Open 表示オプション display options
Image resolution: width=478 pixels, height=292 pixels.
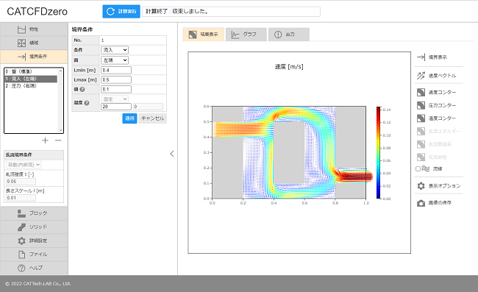coord(439,186)
